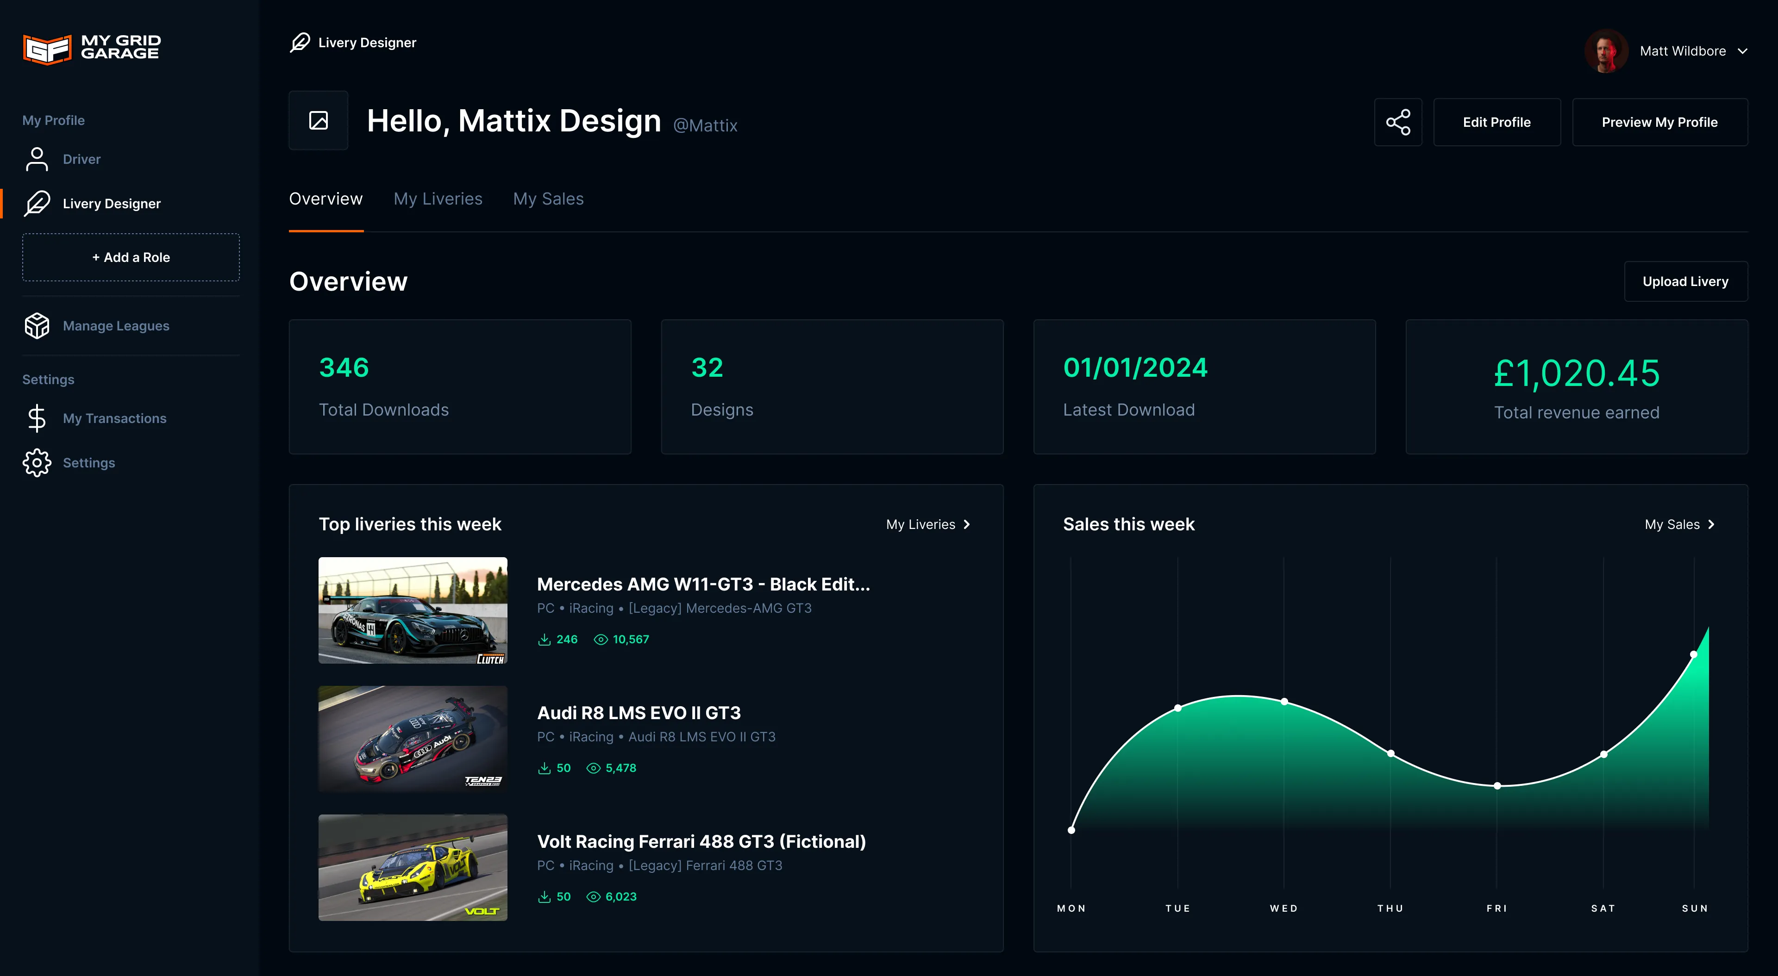Open the Livery Designer feather icon in sidebar

pyautogui.click(x=37, y=203)
